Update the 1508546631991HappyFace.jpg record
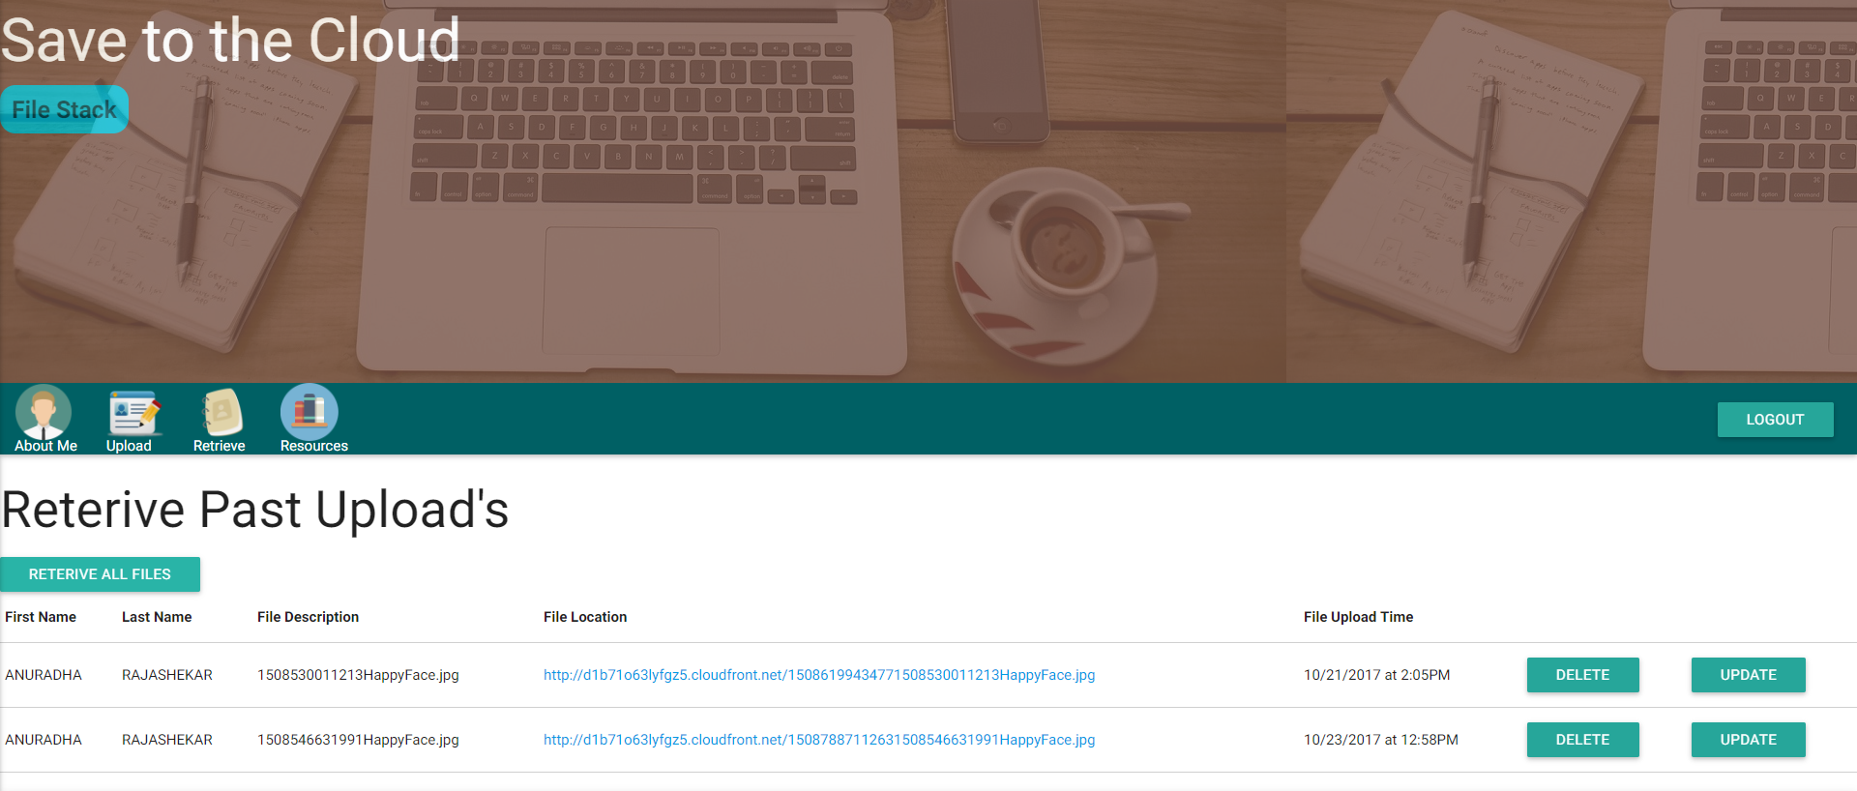 [x=1748, y=740]
